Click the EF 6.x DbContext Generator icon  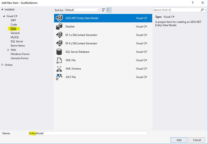click(59, 44)
